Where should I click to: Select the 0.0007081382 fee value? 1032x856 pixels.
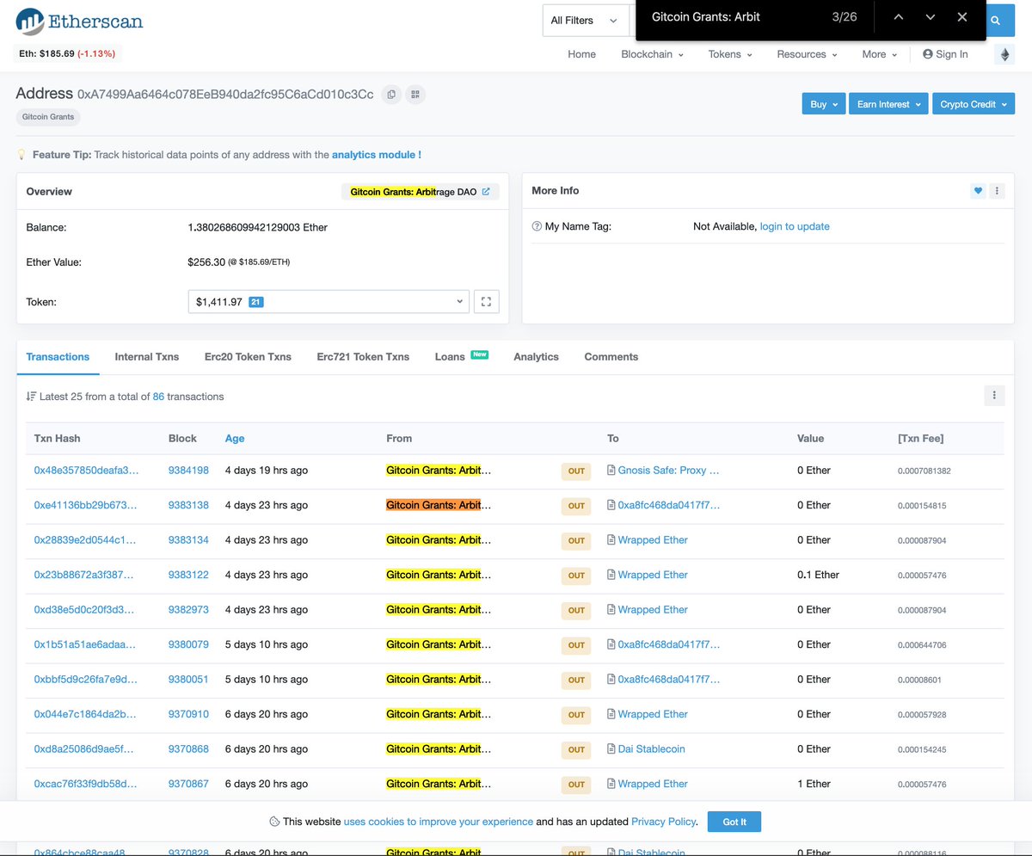pos(924,471)
